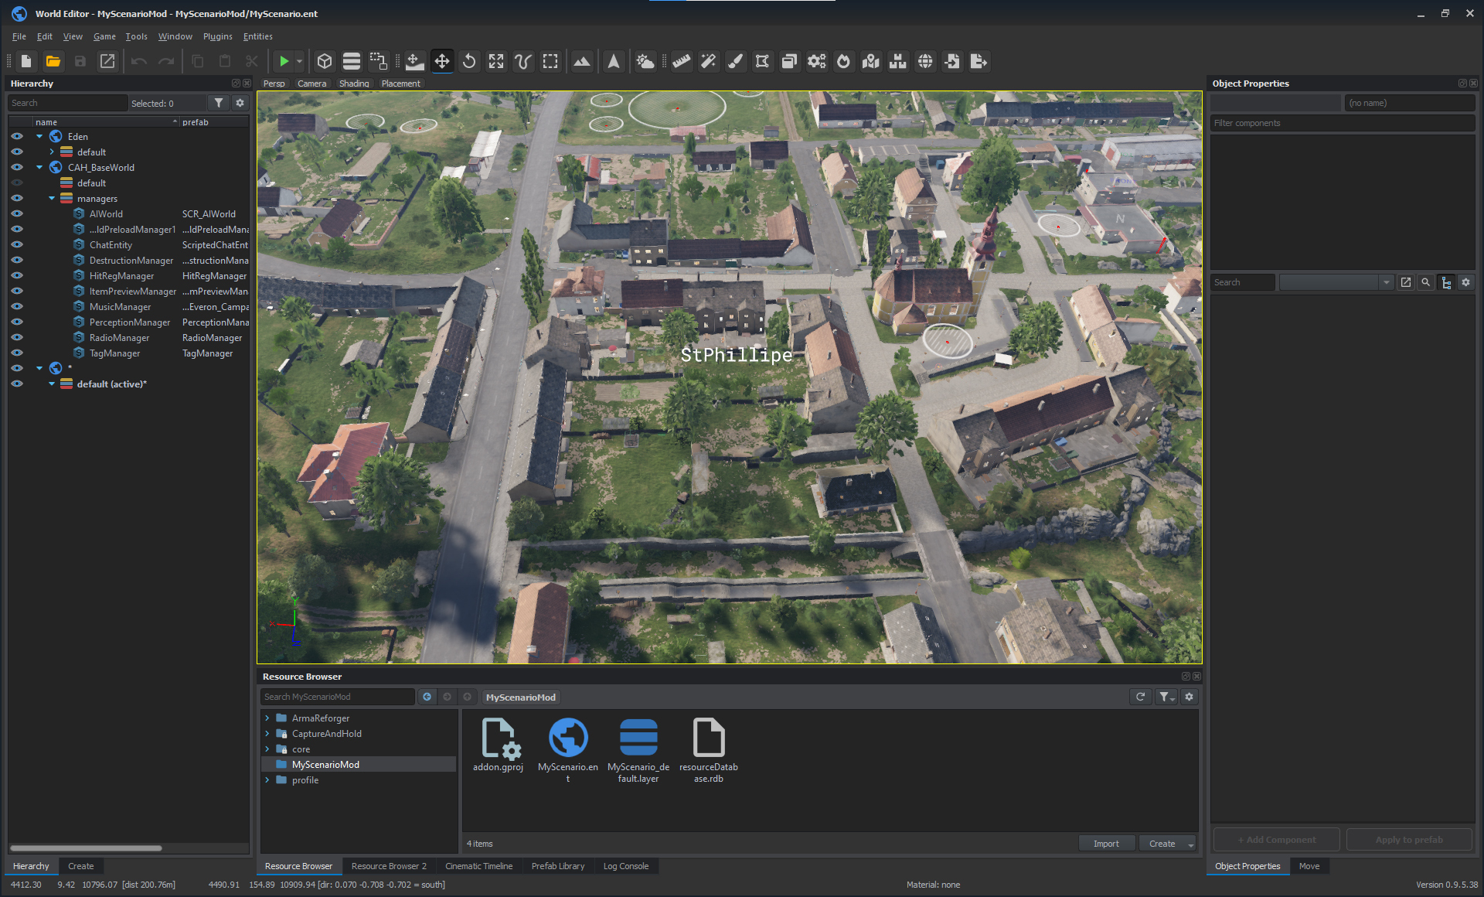Toggle visibility of the managers layer
Screen dimensions: 1484x897
click(x=17, y=198)
